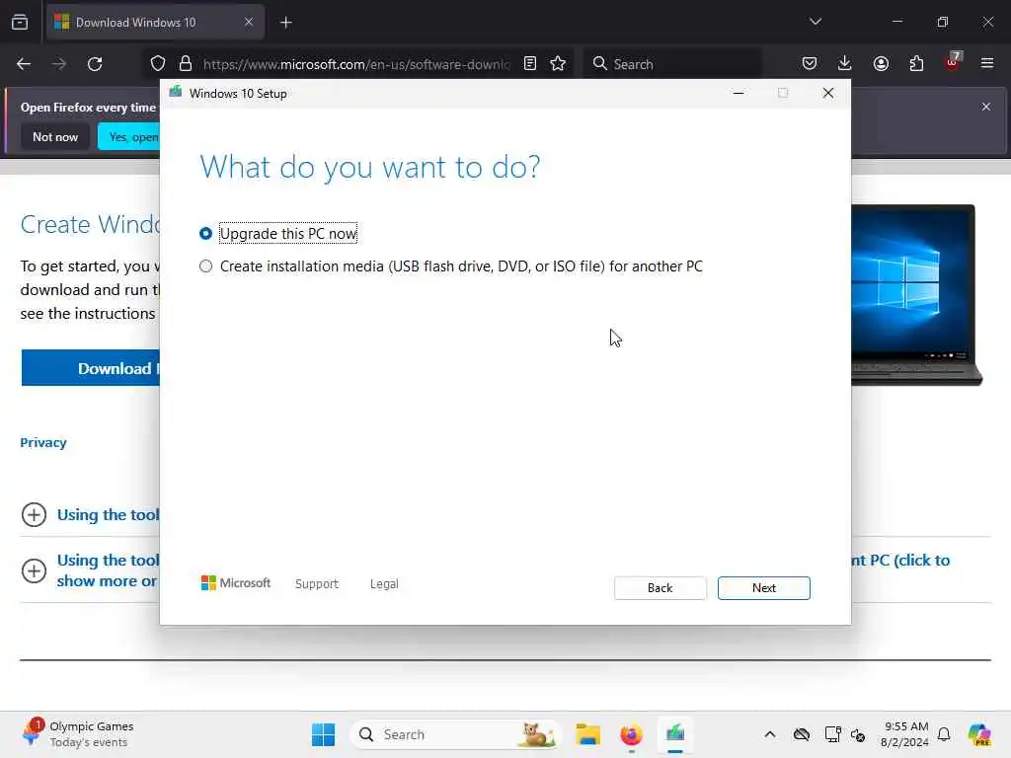Close the 'Download Windows 10' tab

click(x=249, y=23)
